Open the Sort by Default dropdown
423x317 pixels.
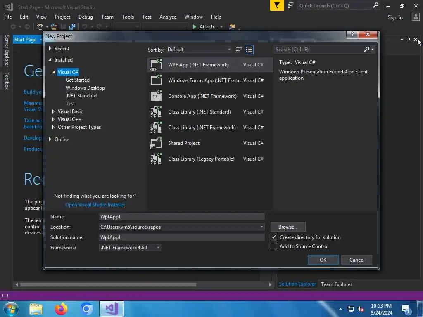(200, 50)
